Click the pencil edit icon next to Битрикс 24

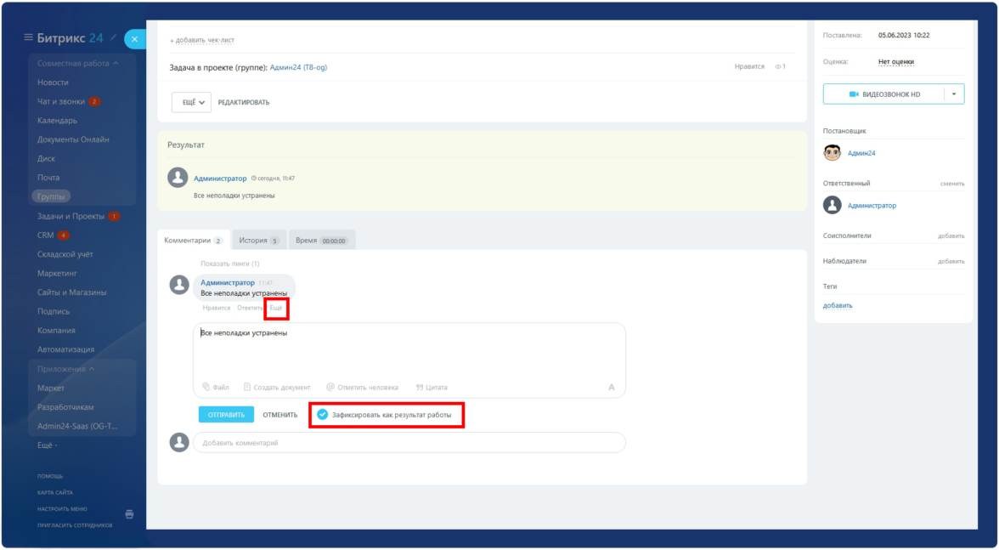coord(114,38)
